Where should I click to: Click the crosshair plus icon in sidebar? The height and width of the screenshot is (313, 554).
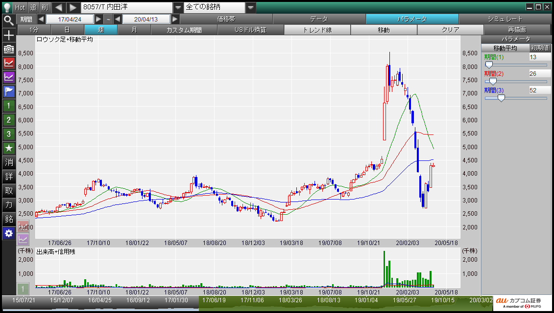[8, 35]
